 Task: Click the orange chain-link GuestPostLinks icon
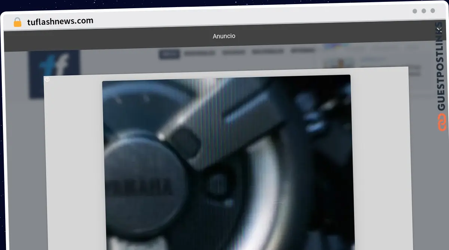click(x=442, y=122)
